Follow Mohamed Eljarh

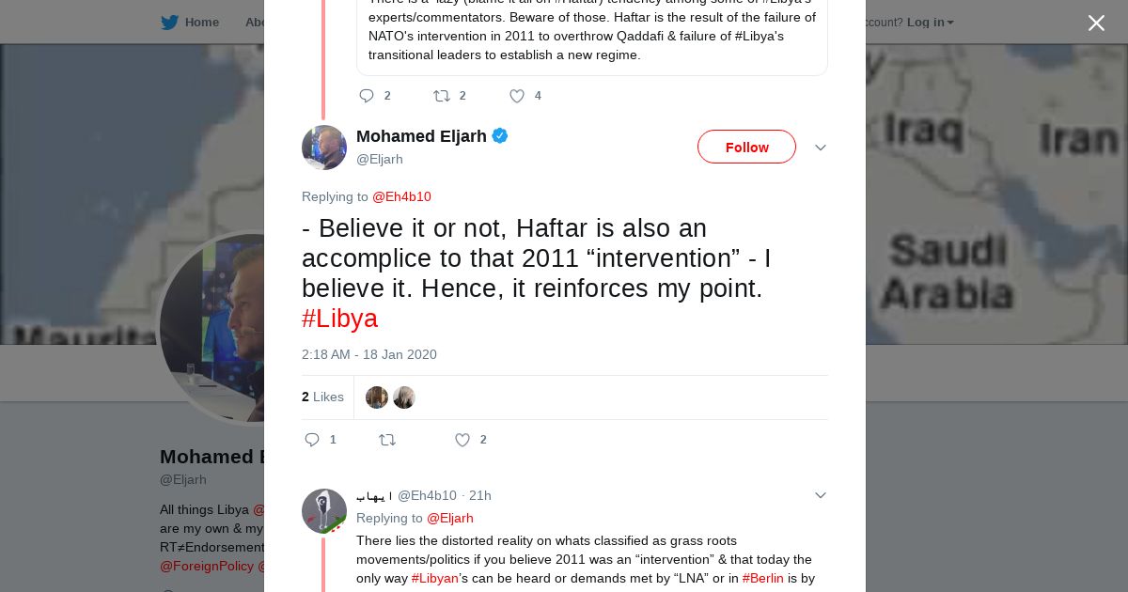coord(746,148)
